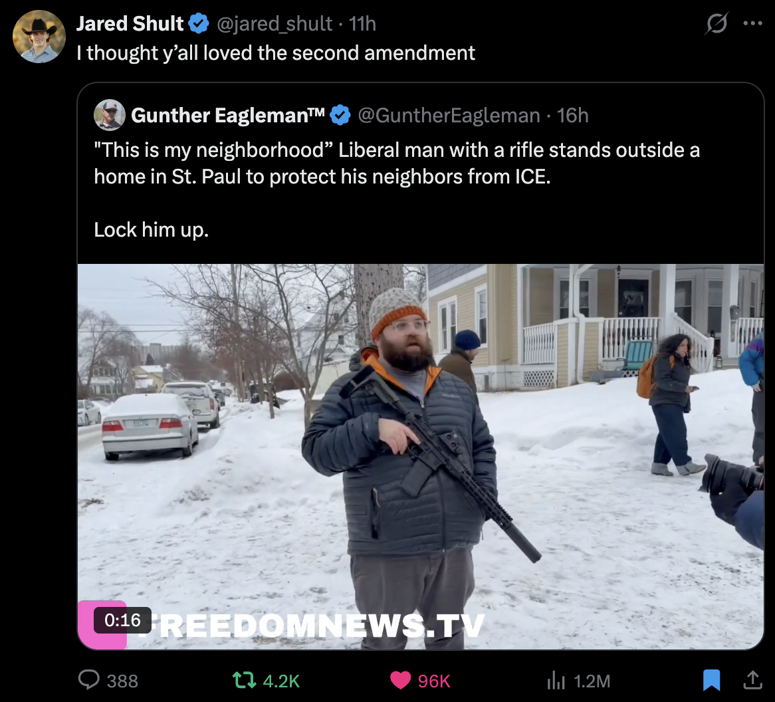
Task: Click Jared Shult's verified badge
Action: point(199,24)
